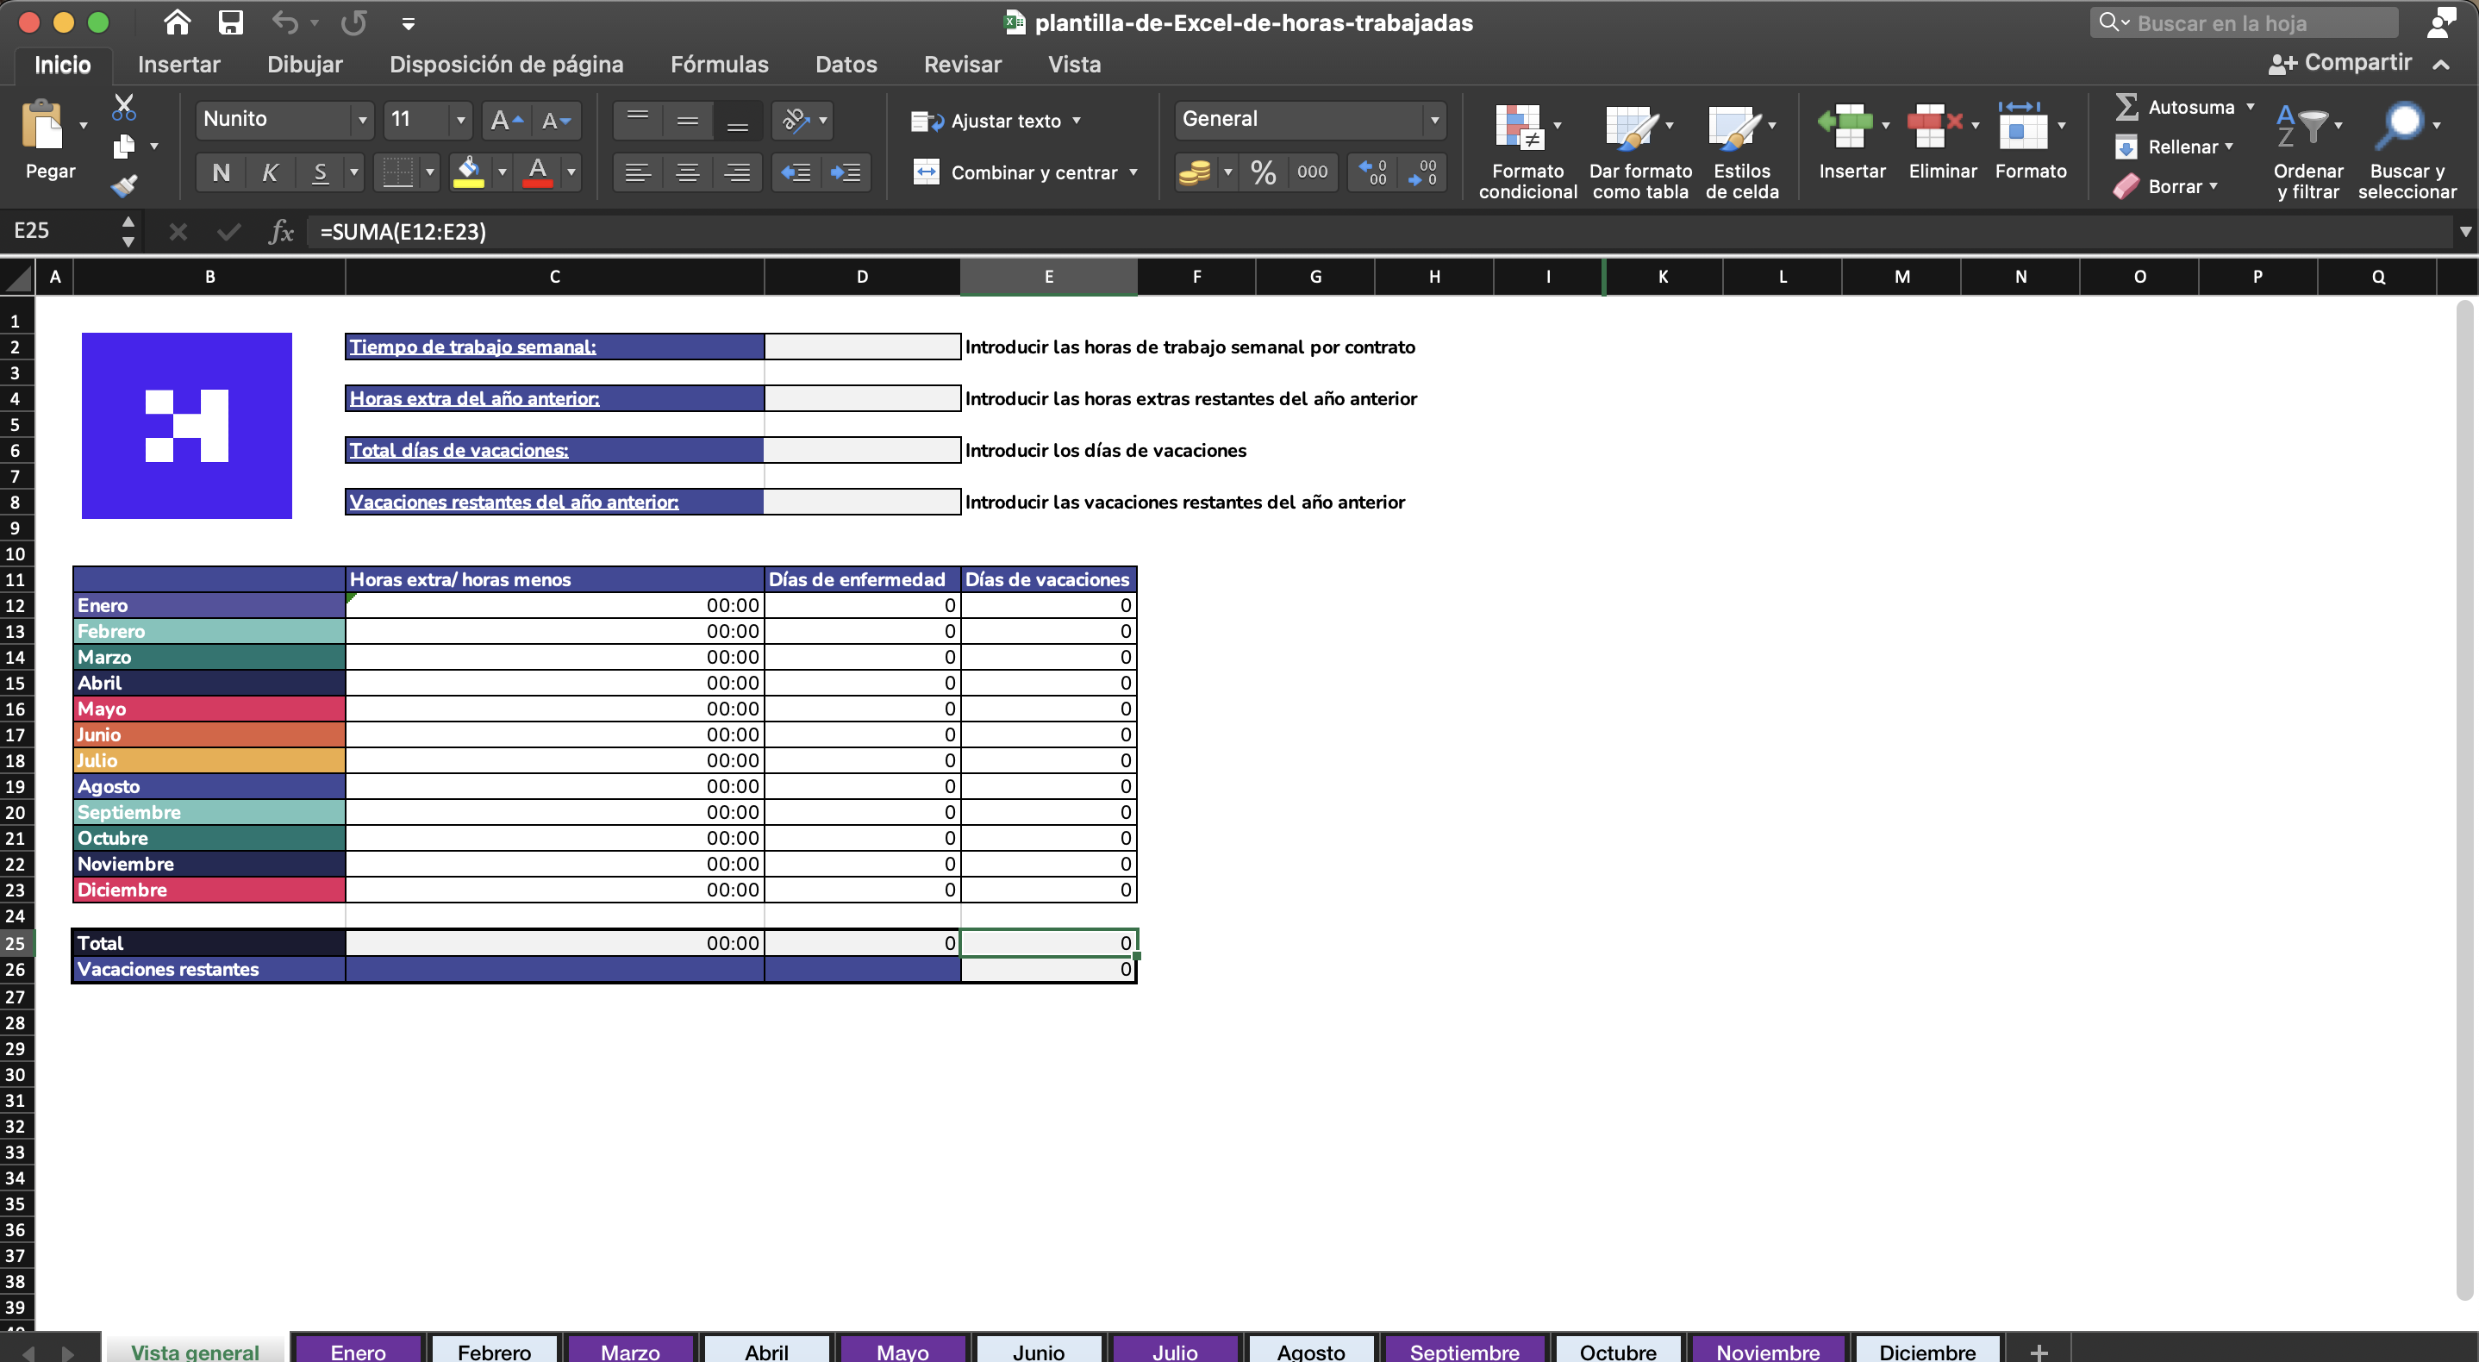Toggle italic formatting with K

pos(271,172)
